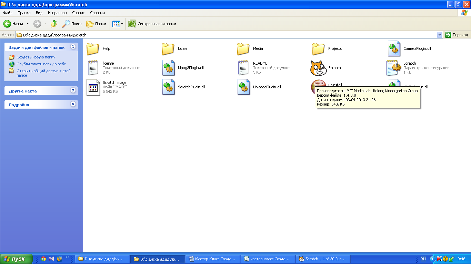Click the system tray clock 9:46

[461, 259]
